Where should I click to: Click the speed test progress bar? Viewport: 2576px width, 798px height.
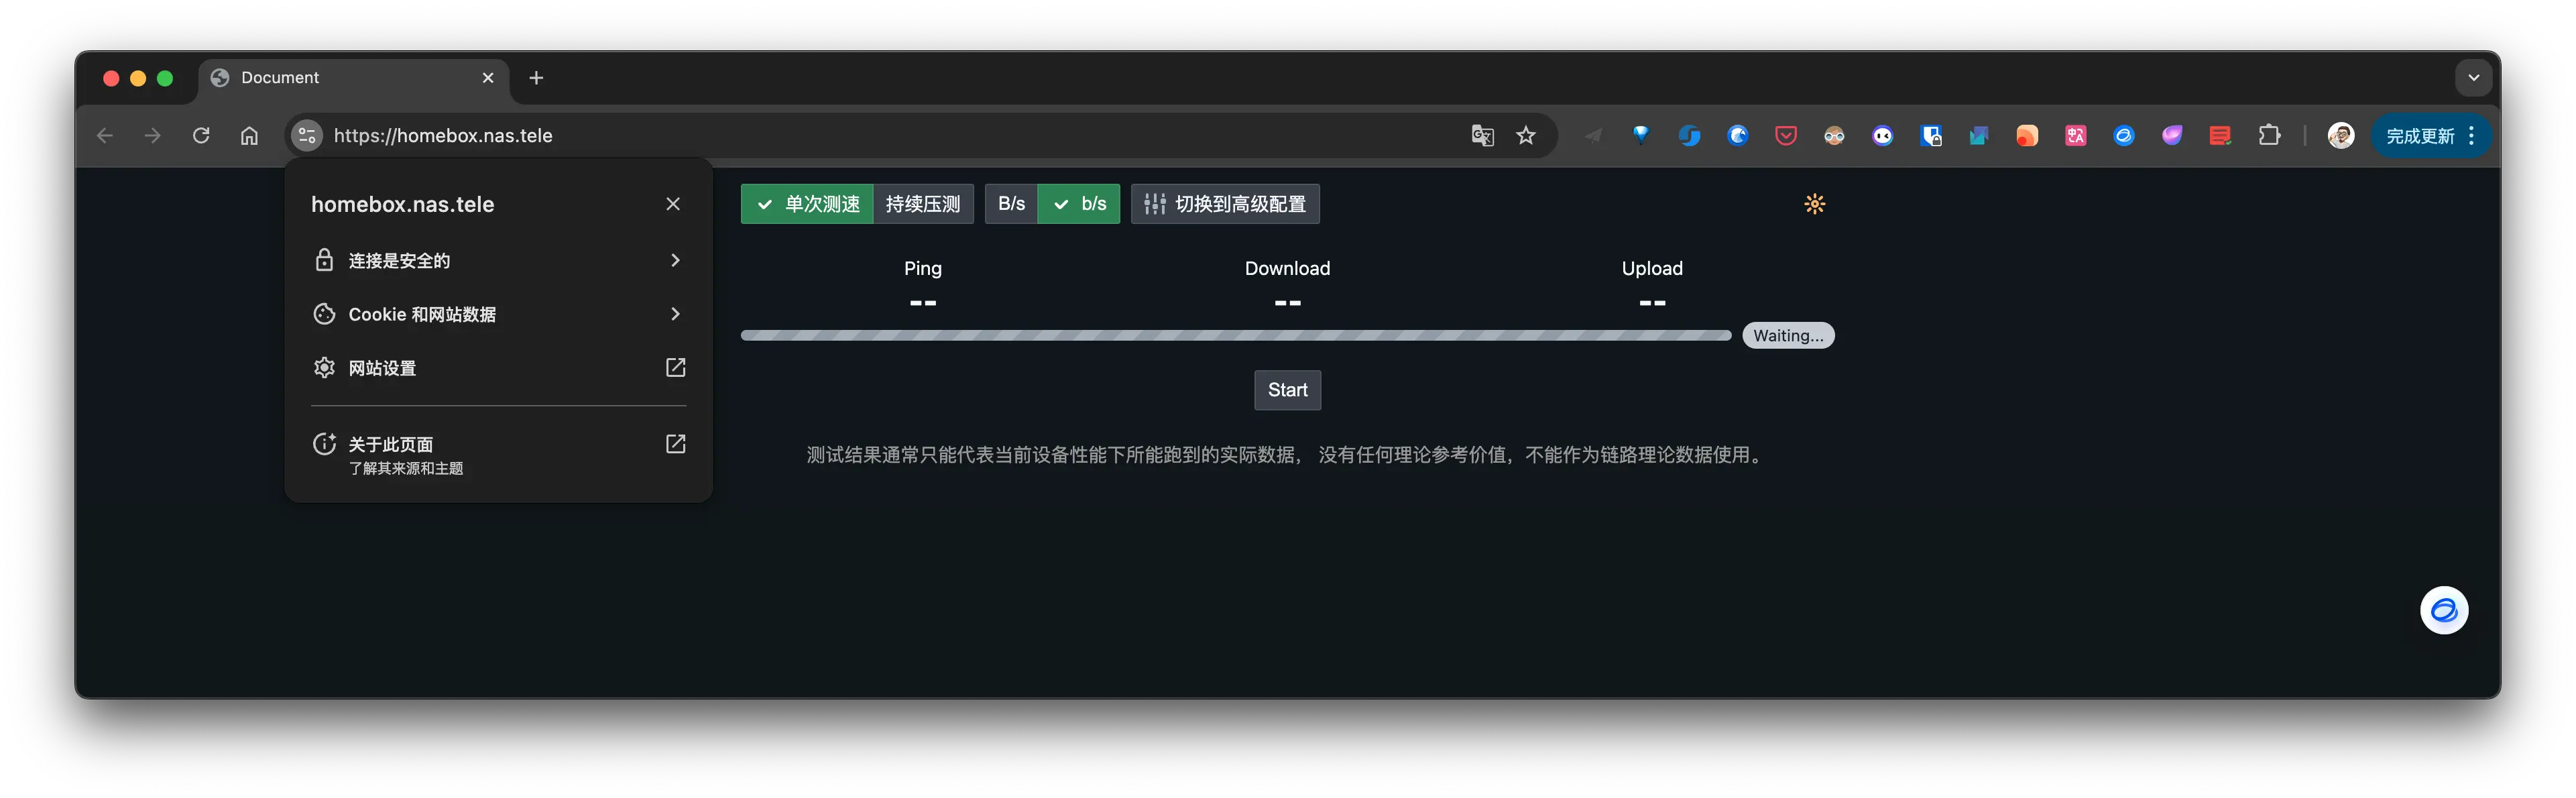(x=1235, y=336)
